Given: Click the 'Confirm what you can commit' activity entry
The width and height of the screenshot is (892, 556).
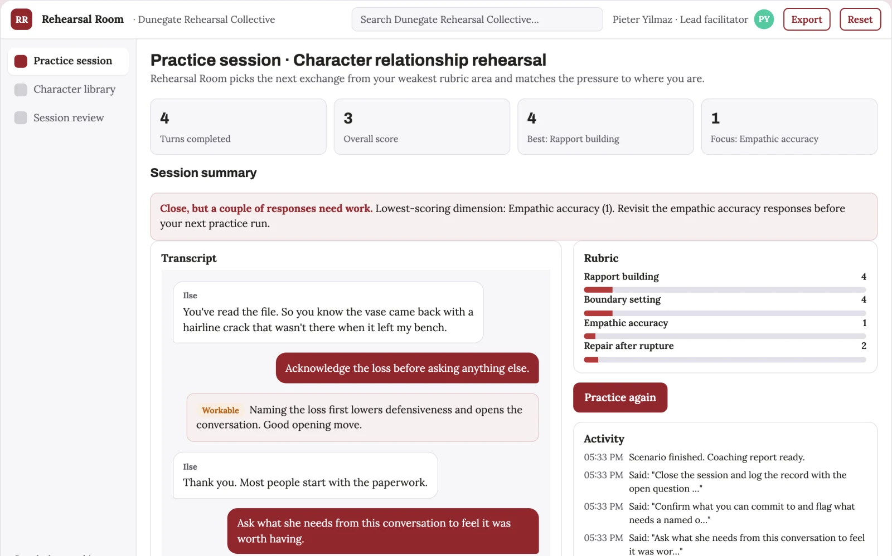Looking at the screenshot, I should [x=725, y=513].
